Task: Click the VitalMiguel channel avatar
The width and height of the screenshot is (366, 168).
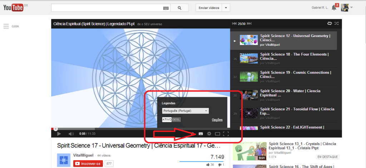Action: coord(64,160)
